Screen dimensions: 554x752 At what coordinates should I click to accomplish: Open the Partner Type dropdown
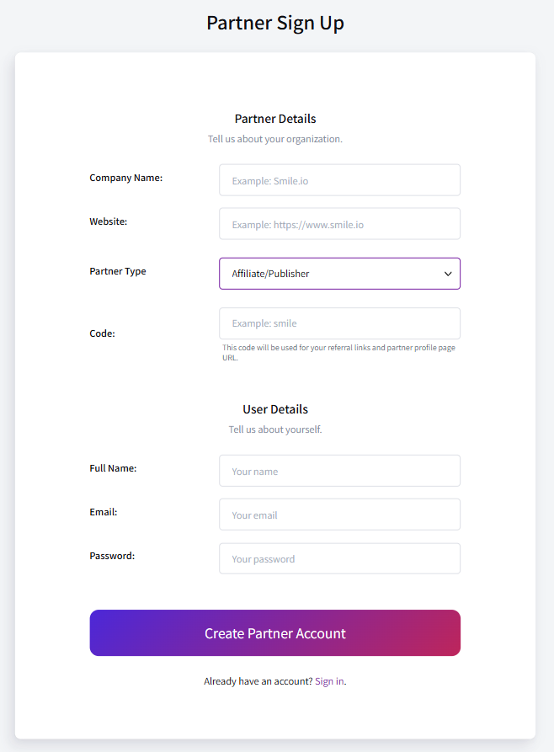tap(339, 273)
